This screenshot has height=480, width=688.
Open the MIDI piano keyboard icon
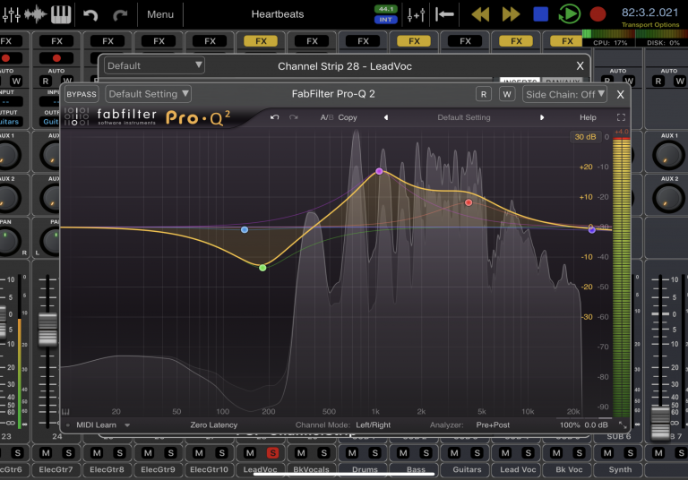tap(61, 14)
